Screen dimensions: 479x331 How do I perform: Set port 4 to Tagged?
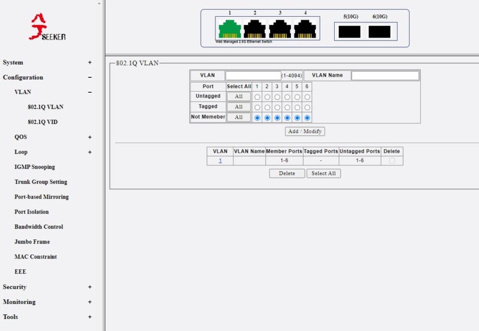coord(287,108)
